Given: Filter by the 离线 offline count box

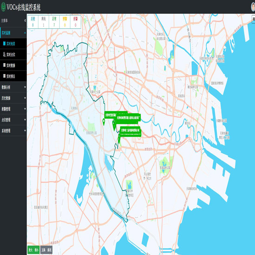Looking at the screenshot, I should pos(44,22).
